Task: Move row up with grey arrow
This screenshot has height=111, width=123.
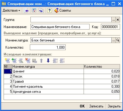Action: [41, 61]
